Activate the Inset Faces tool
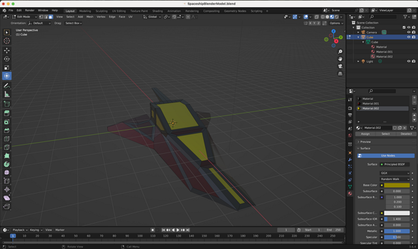The width and height of the screenshot is (418, 249). pos(7,122)
